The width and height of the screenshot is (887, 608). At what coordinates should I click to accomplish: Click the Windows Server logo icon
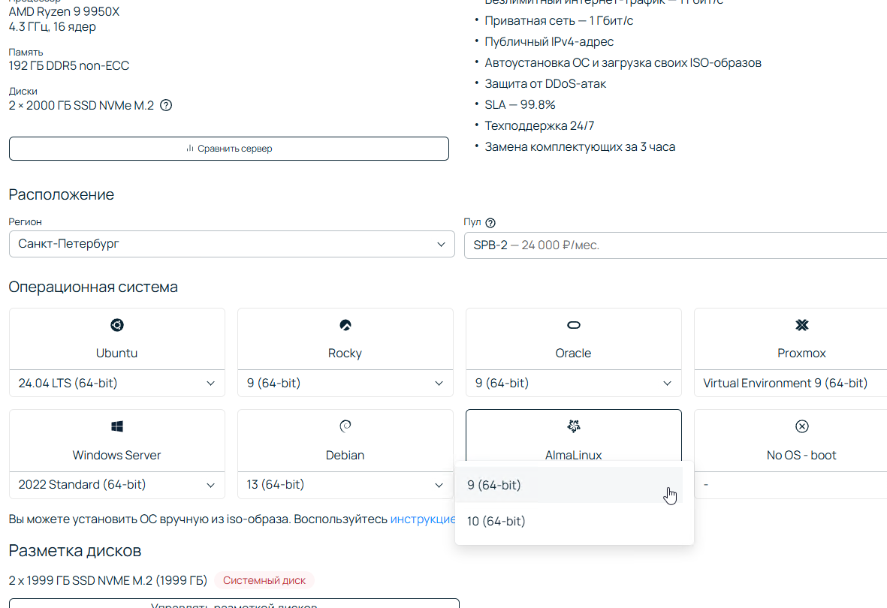pos(116,426)
